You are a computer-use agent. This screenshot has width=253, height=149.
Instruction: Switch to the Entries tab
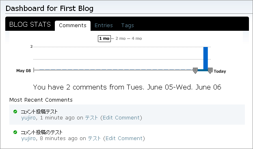pos(104,26)
